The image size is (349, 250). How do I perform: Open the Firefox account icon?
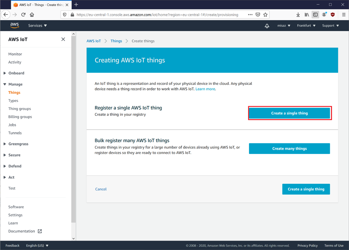[x=324, y=15]
